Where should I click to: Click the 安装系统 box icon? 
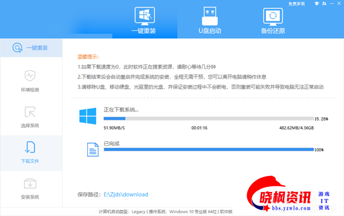(30, 183)
